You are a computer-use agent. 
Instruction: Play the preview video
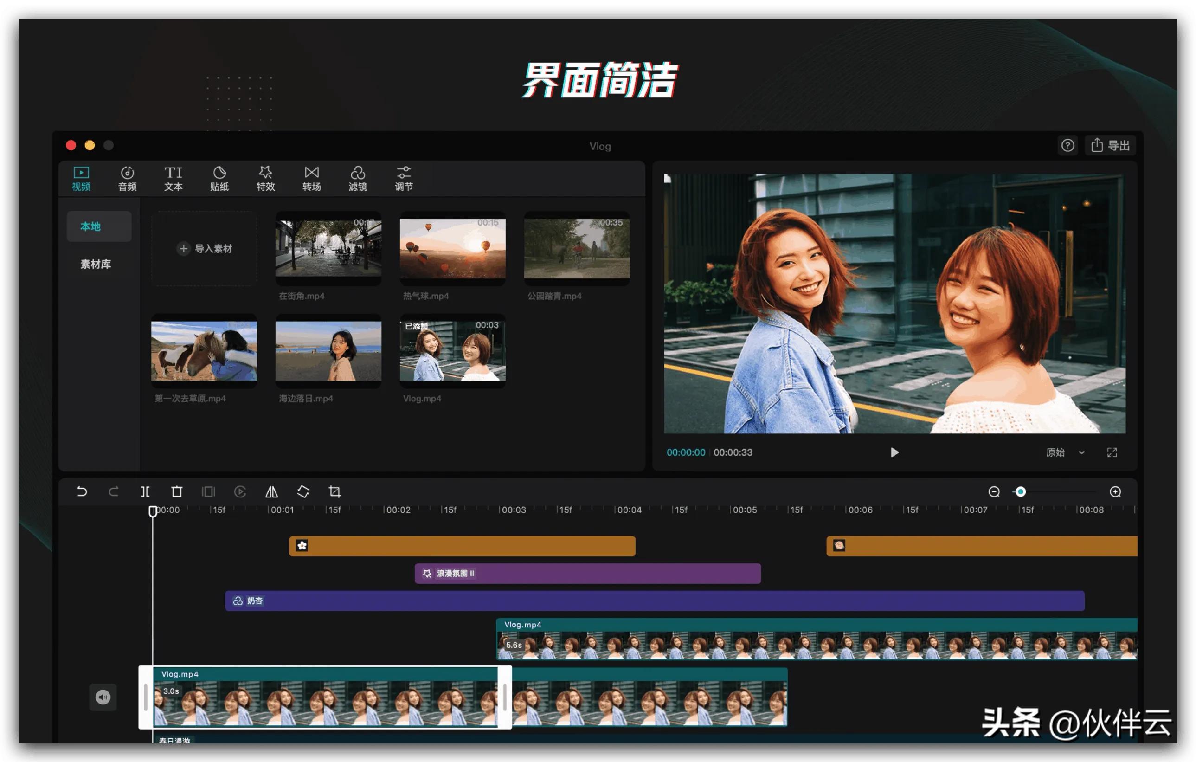[x=894, y=452]
